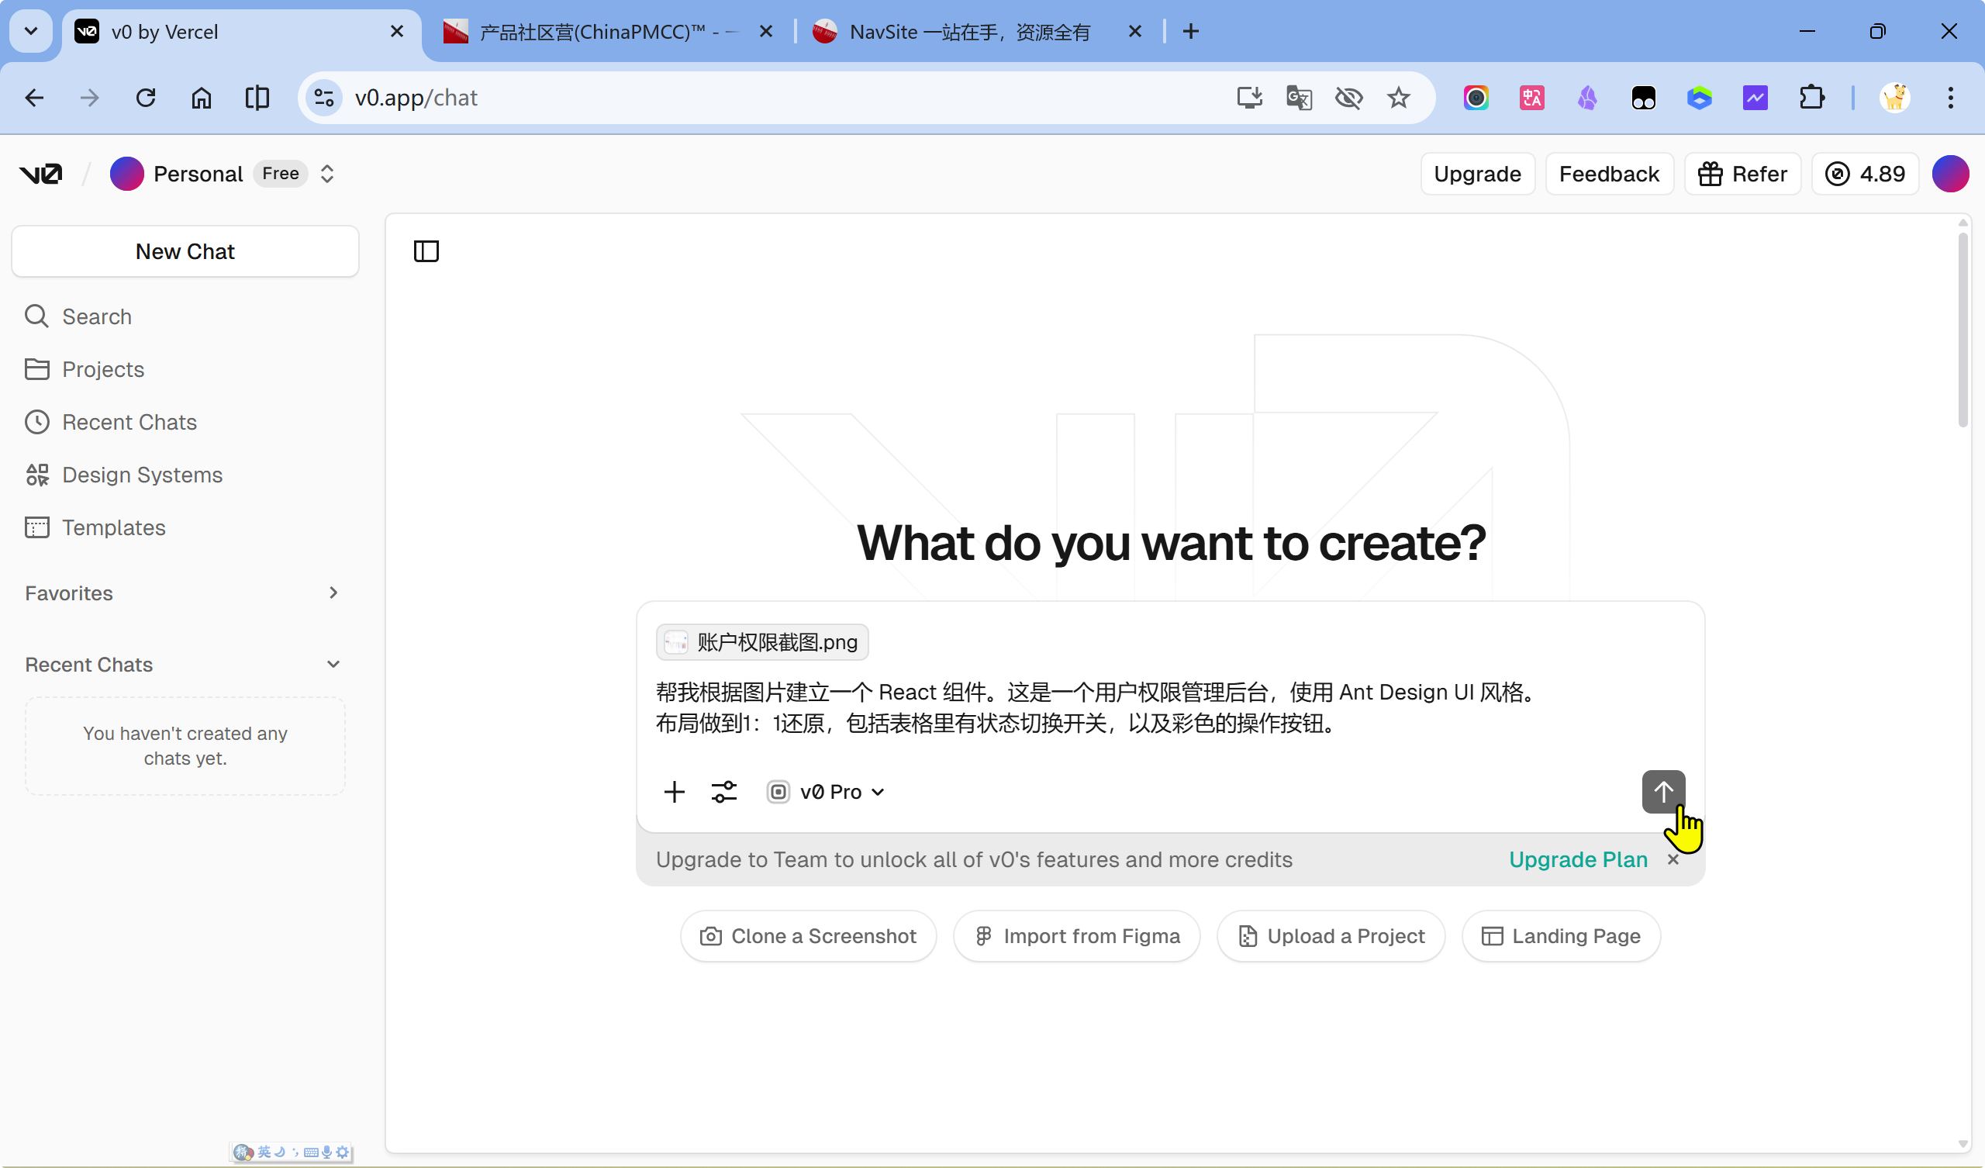The height and width of the screenshot is (1168, 1985).
Task: Open the Search chats item
Action: click(x=97, y=316)
